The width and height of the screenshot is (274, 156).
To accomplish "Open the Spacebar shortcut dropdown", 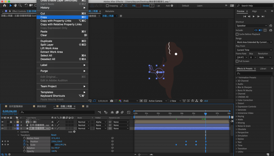I will coord(252,26).
